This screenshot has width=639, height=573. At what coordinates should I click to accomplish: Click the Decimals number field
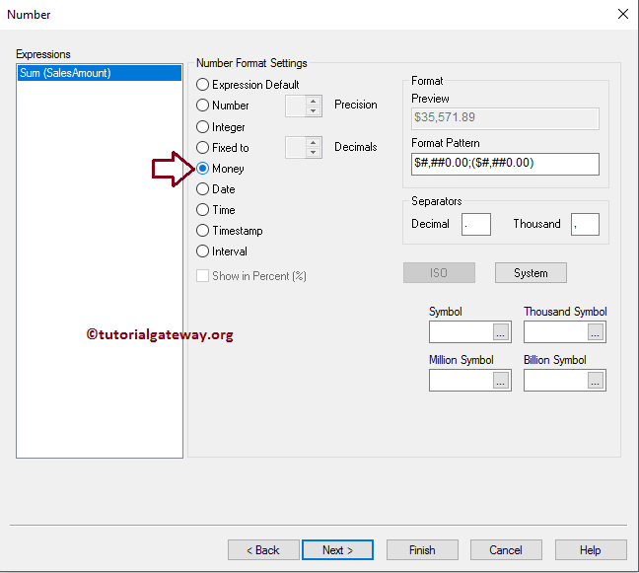click(x=296, y=147)
